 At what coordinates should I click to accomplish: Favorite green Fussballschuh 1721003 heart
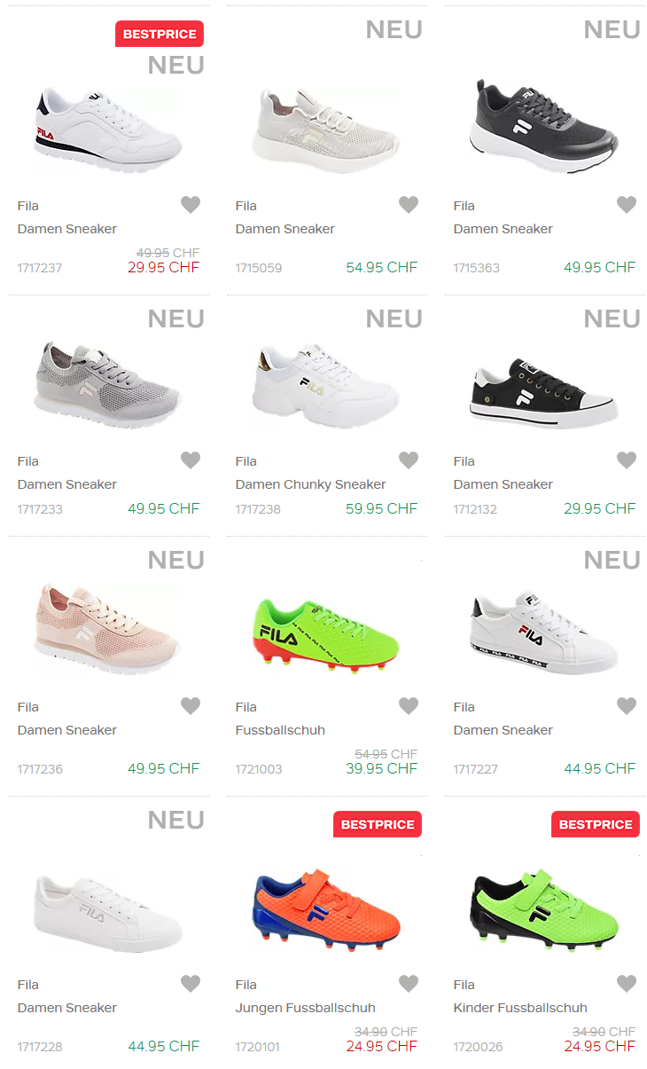point(409,706)
